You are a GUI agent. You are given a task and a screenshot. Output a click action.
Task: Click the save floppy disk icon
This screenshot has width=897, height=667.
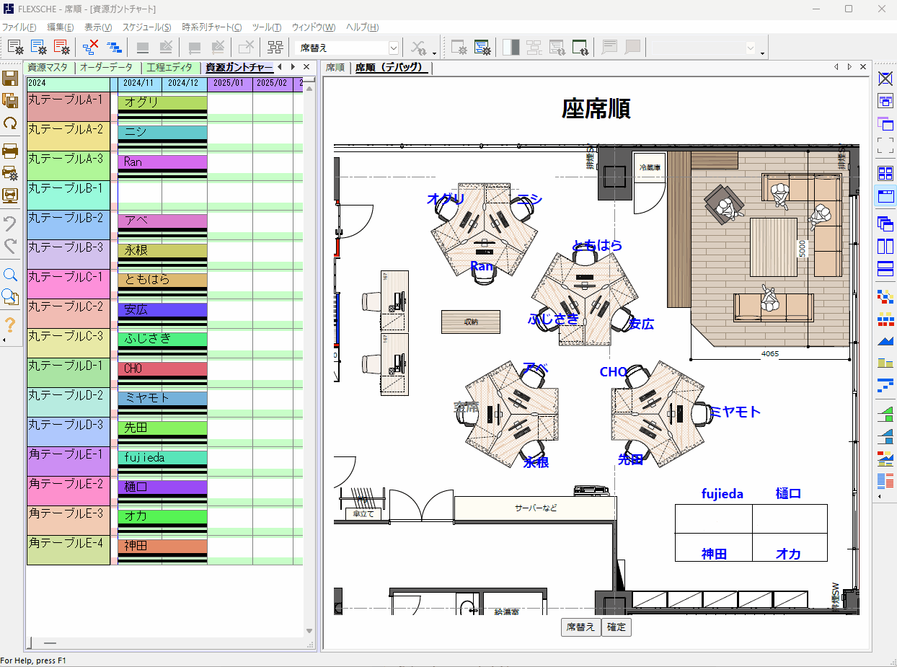coord(10,77)
